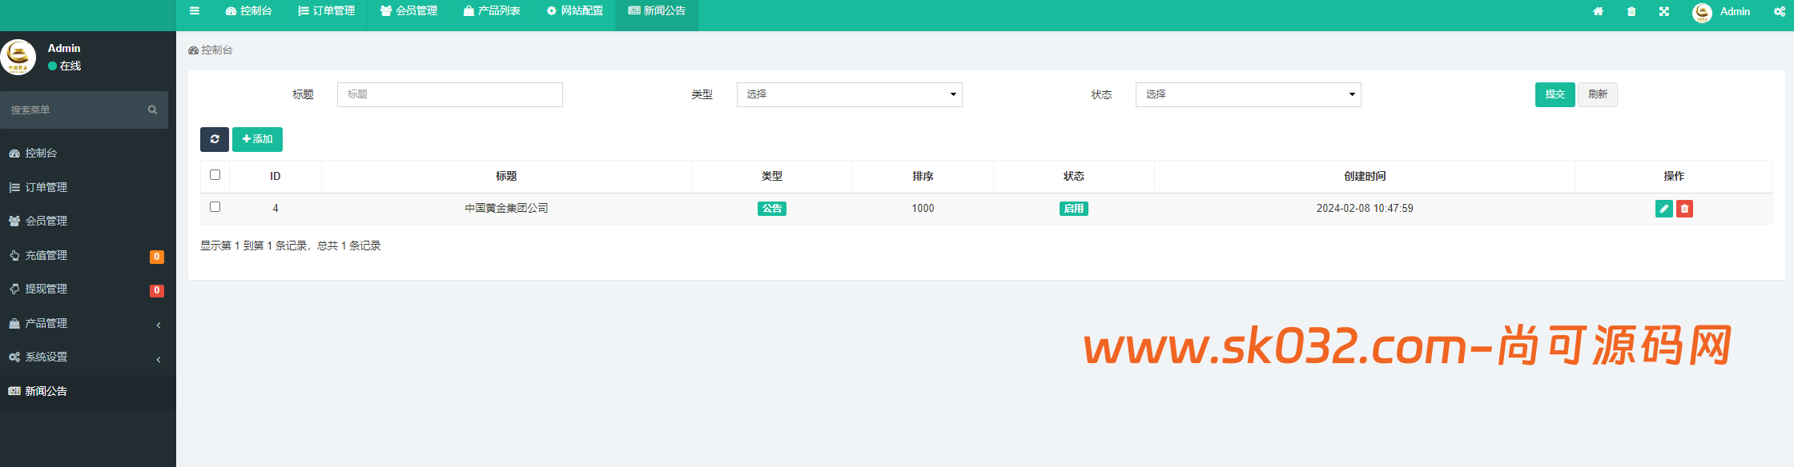Go to 控制台 in the sidebar
The height and width of the screenshot is (467, 1794).
(88, 153)
